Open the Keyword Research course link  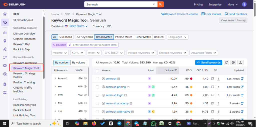pos(179,14)
